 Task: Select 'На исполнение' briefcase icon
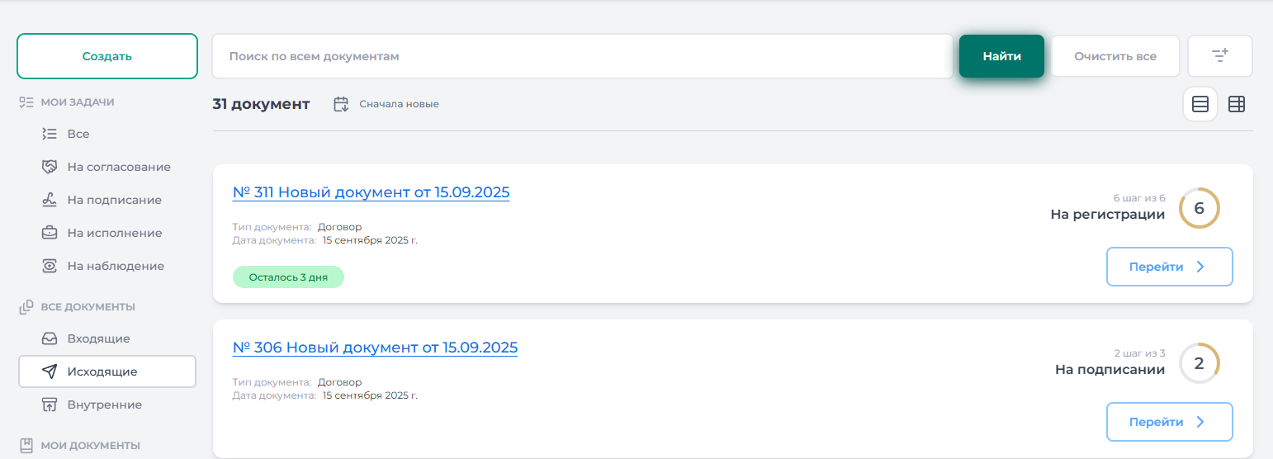point(50,233)
